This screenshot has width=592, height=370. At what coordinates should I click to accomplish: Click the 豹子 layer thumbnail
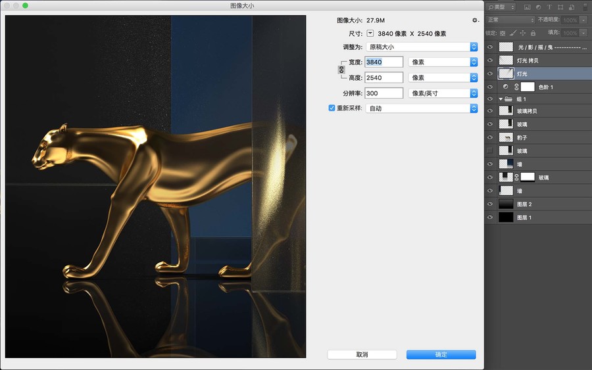(x=506, y=137)
